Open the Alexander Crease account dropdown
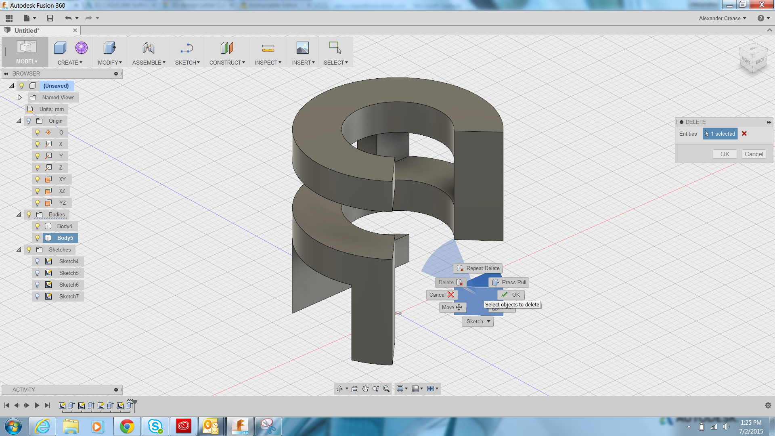The height and width of the screenshot is (436, 775). point(723,18)
